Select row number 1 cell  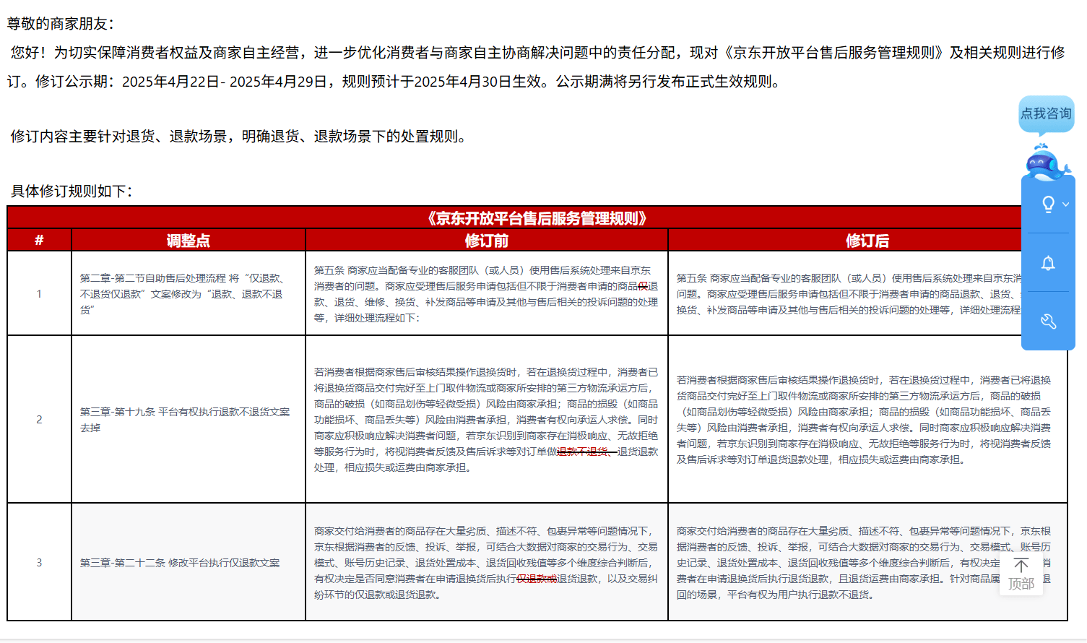pos(39,293)
